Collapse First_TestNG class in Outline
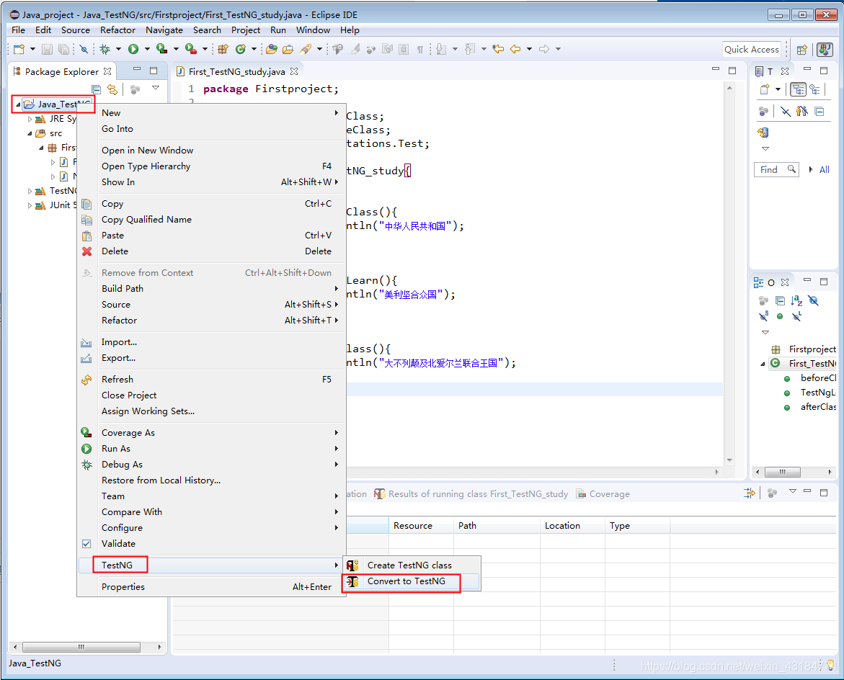Image resolution: width=844 pixels, height=680 pixels. pyautogui.click(x=763, y=364)
